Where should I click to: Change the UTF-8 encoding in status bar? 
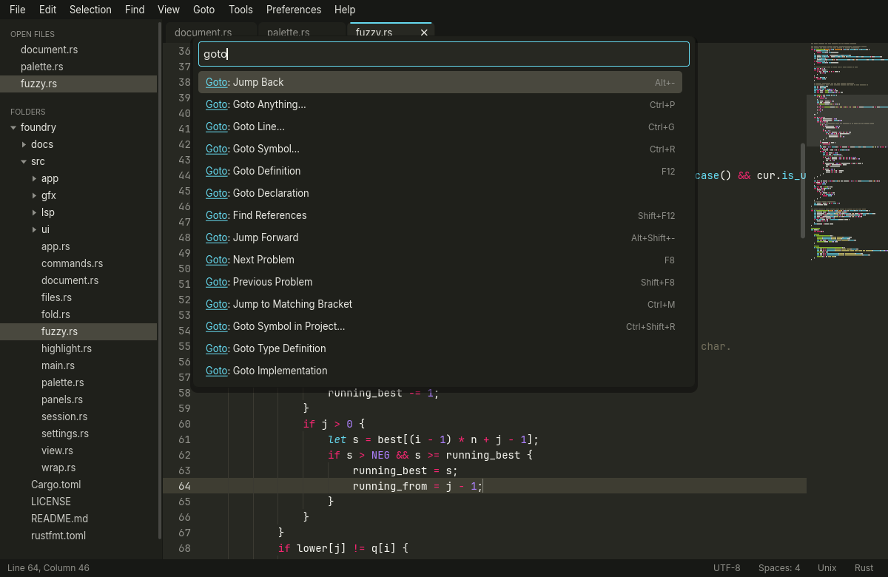tap(727, 568)
